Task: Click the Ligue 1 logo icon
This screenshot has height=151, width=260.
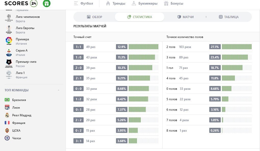Action: (9, 74)
